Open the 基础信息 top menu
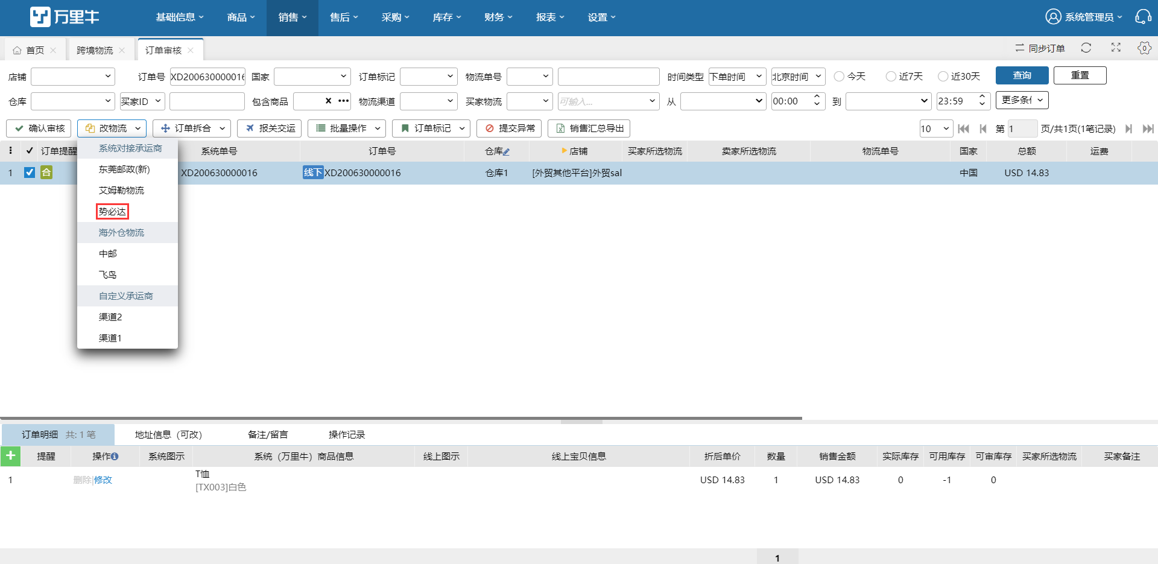 tap(180, 17)
